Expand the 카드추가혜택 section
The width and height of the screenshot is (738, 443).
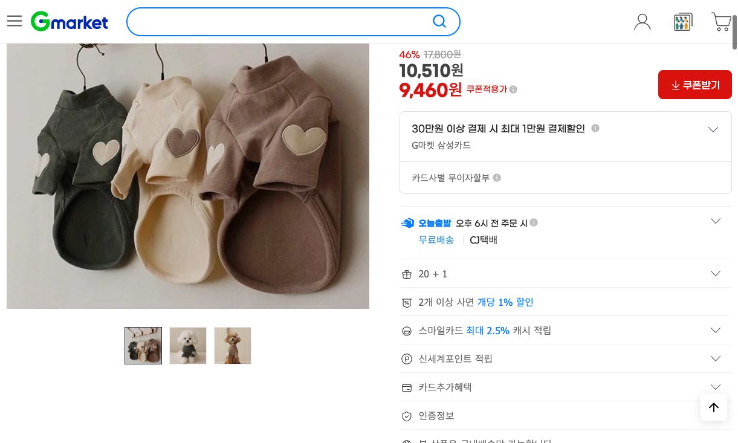[716, 387]
